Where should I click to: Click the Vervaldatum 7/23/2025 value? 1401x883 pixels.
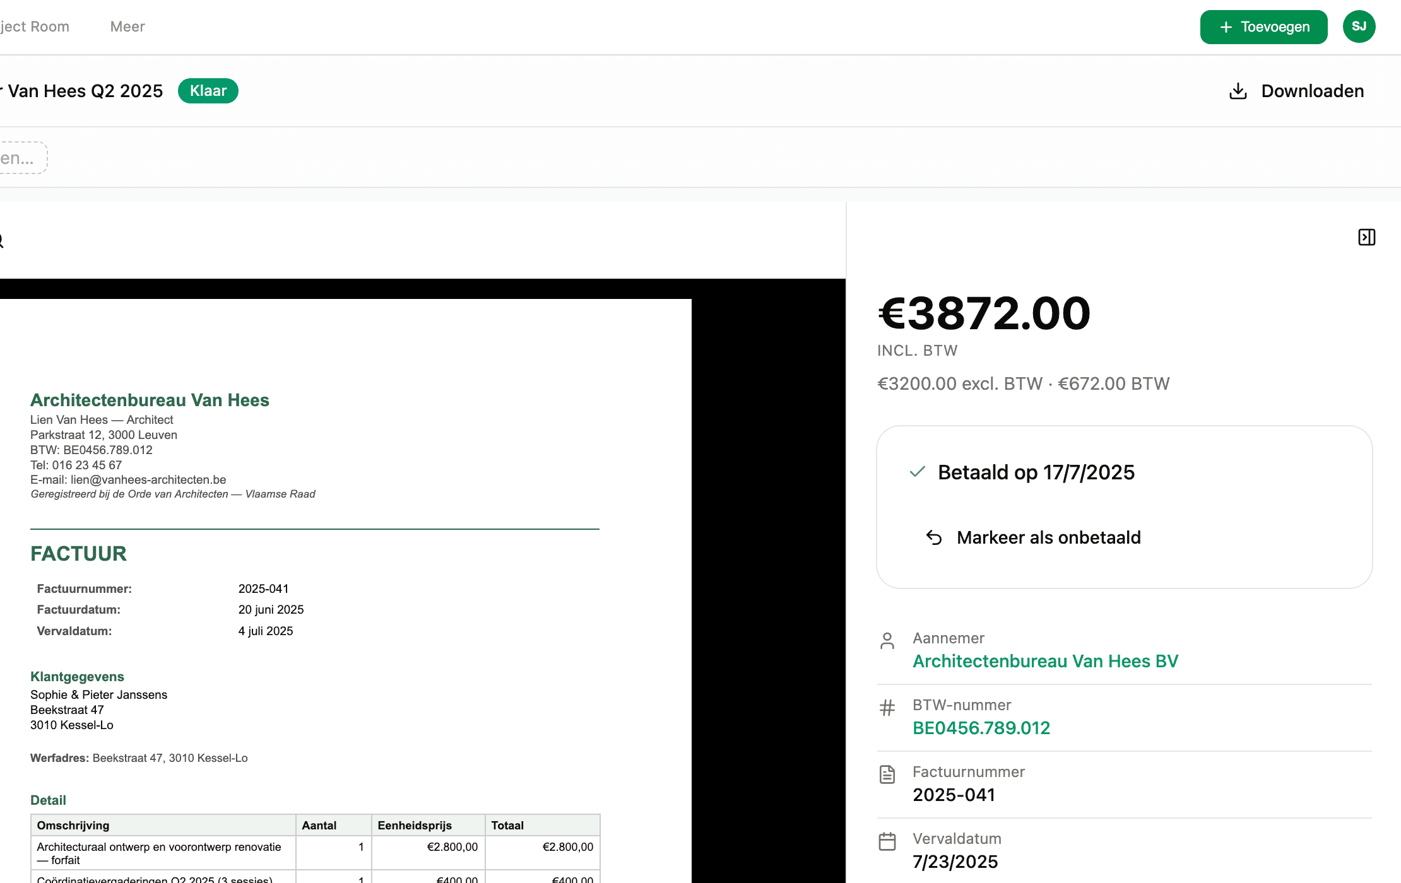click(955, 862)
